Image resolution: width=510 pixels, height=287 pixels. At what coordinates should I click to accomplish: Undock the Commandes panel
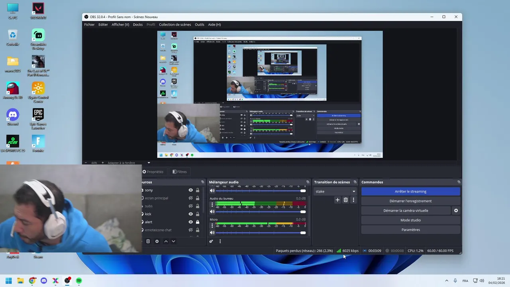(x=459, y=182)
